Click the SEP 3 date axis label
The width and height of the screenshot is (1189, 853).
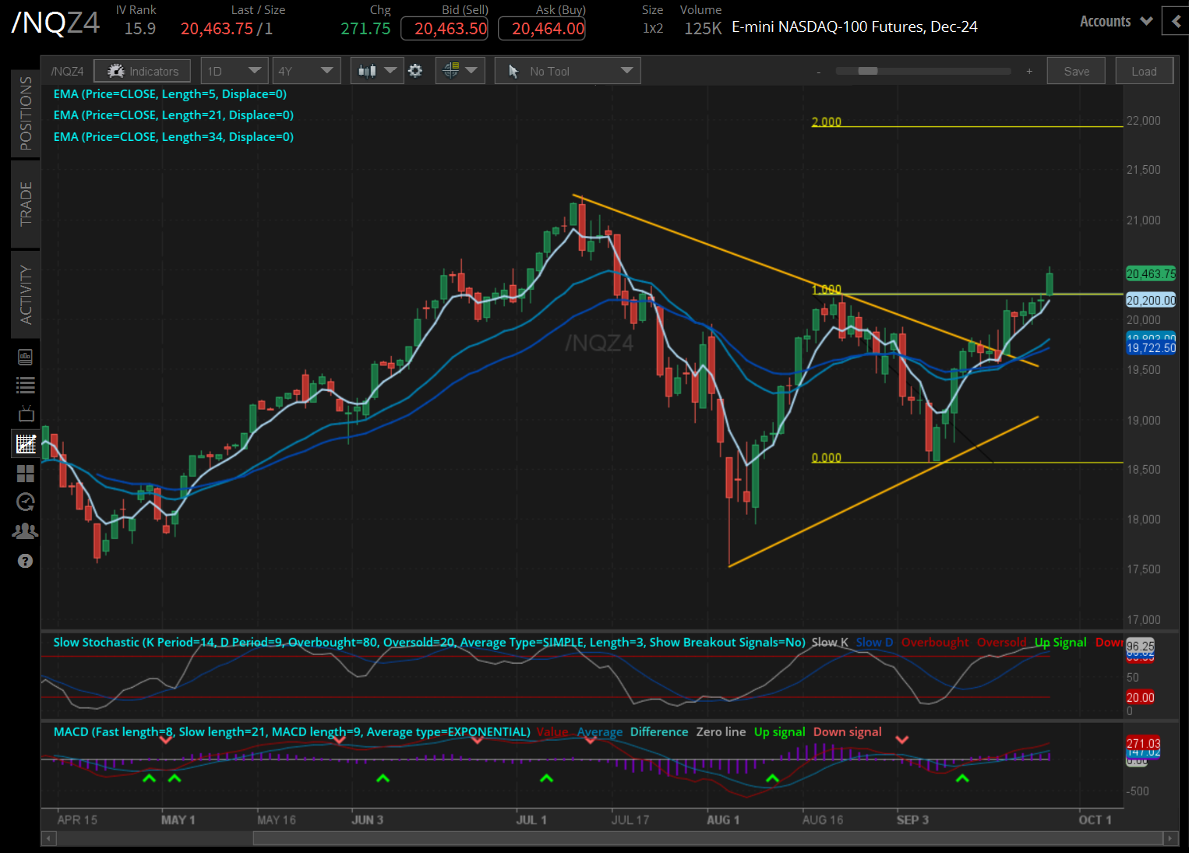click(912, 820)
